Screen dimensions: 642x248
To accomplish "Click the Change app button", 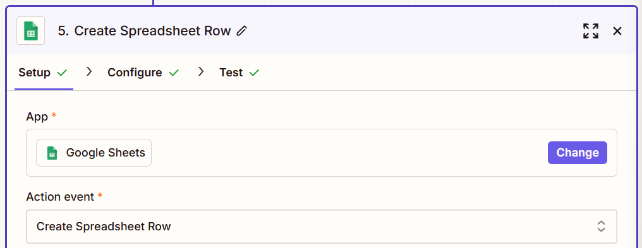I will point(578,153).
